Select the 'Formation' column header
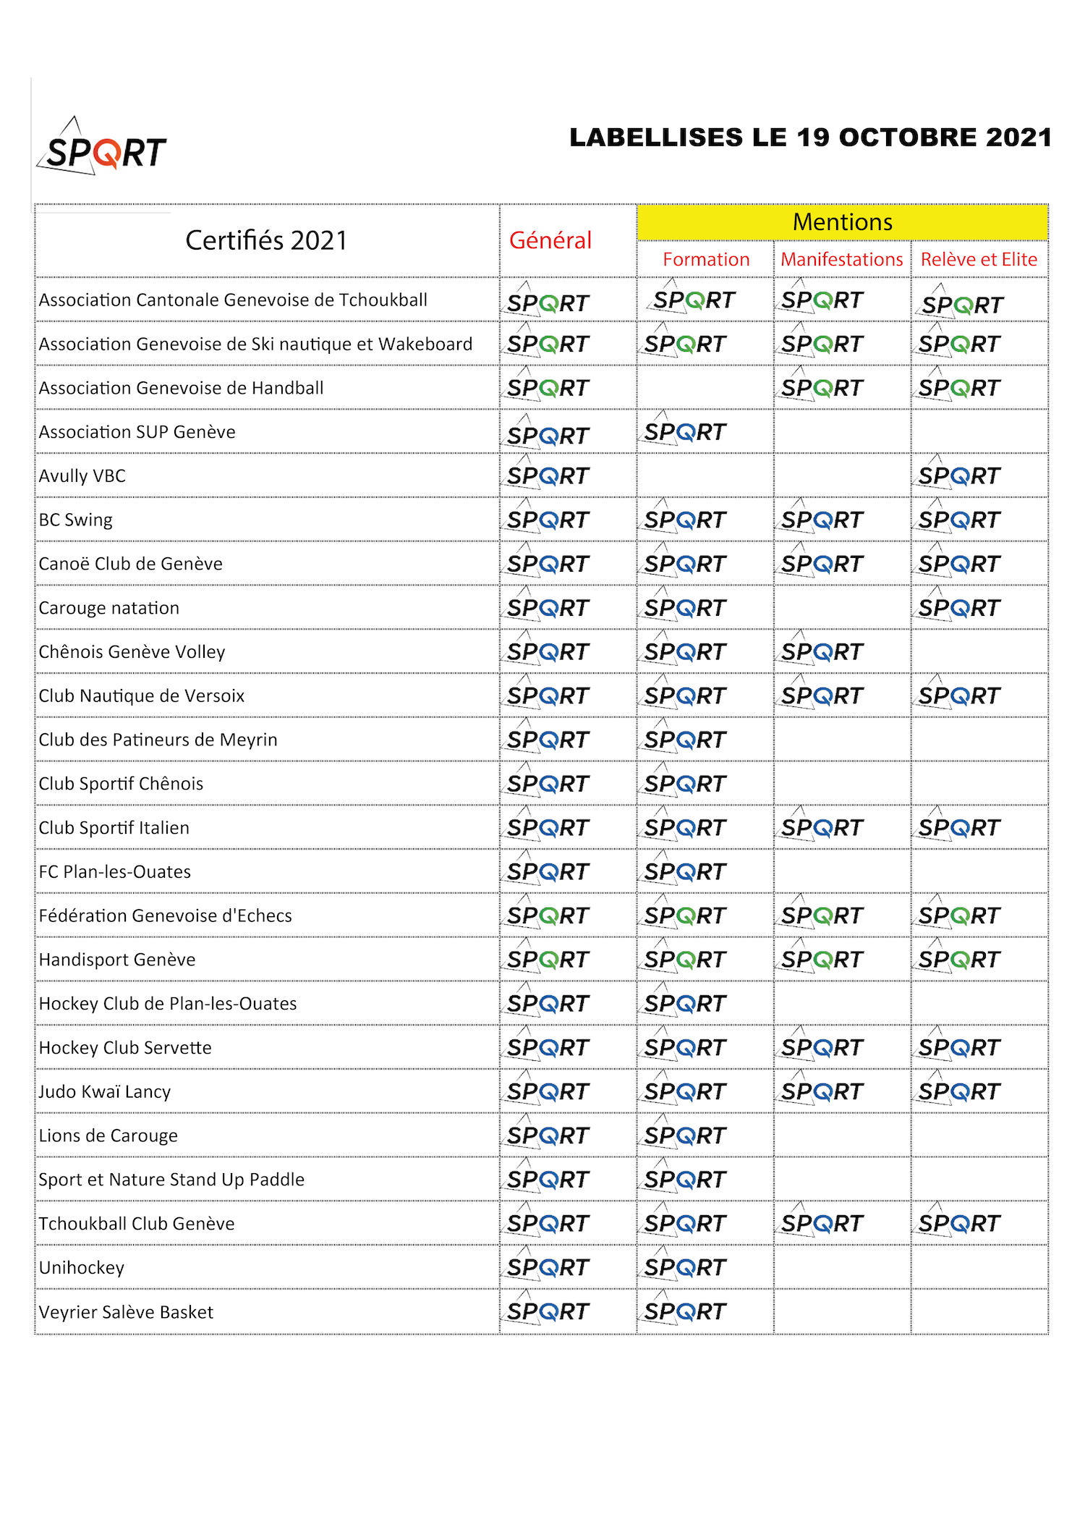This screenshot has height=1535, width=1085. (706, 259)
